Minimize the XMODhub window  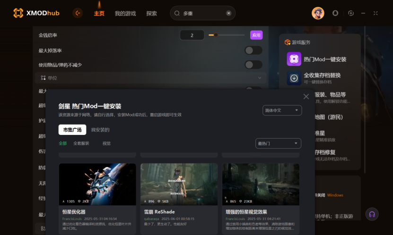click(x=363, y=13)
